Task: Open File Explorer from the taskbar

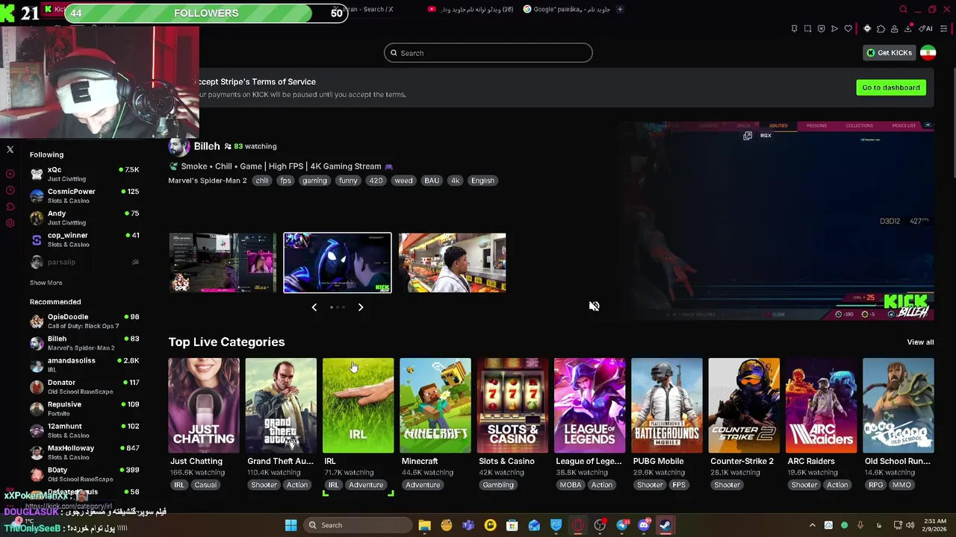Action: point(424,525)
